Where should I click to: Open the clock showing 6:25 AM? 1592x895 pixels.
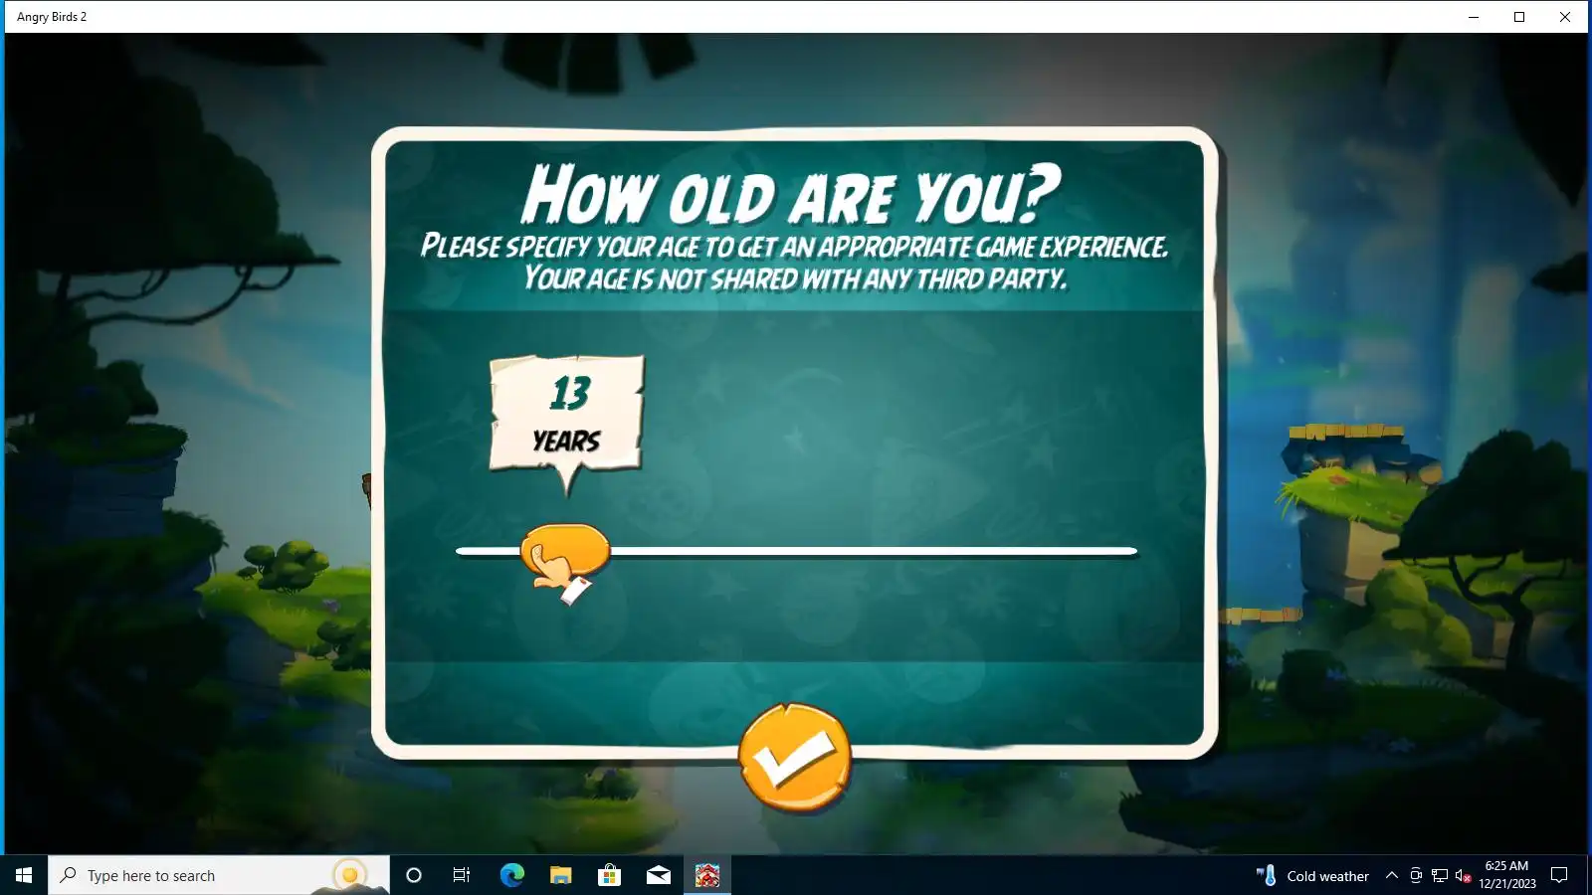(1506, 875)
